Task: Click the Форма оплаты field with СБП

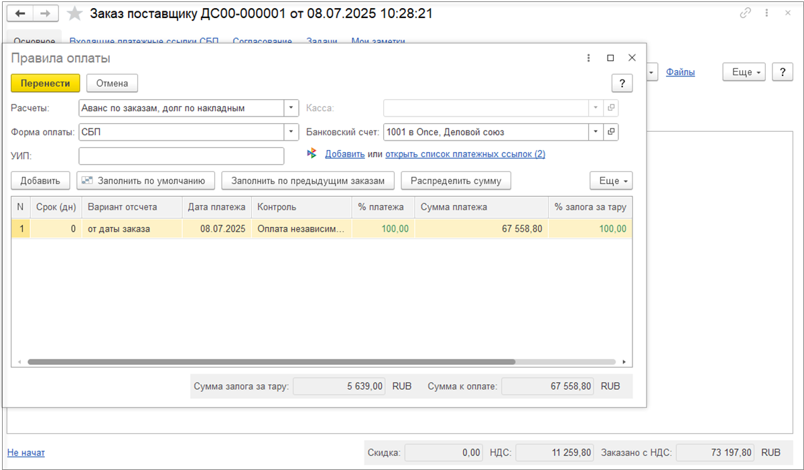Action: (182, 132)
